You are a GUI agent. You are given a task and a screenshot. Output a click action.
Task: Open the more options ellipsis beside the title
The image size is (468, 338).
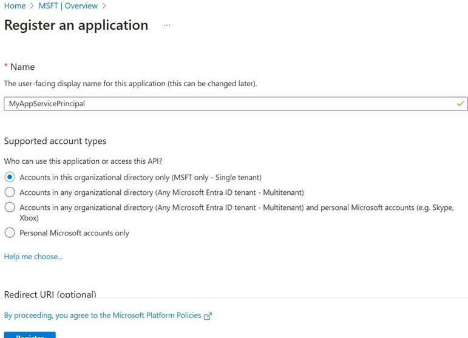tap(167, 25)
